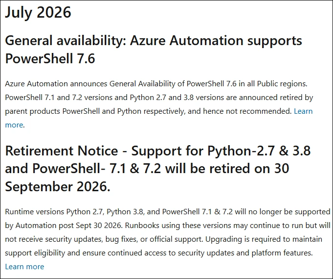The height and width of the screenshot is (279, 333).
Task: Click the line starting 'by Automation post Sept 30 2026'
Action: pos(168,226)
